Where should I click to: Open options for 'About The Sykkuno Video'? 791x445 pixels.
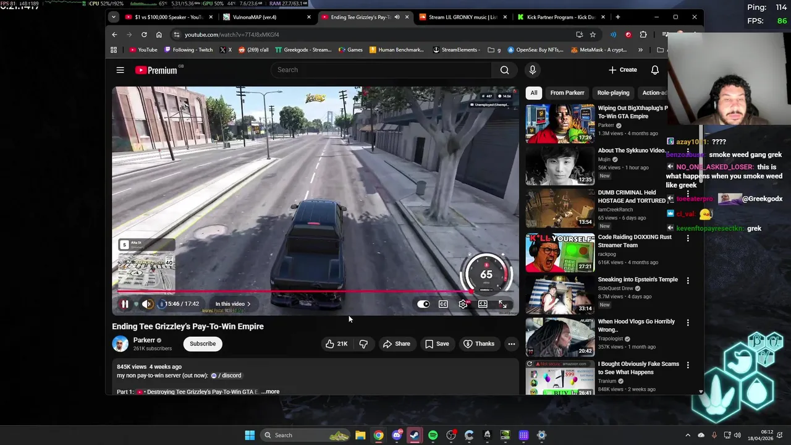click(x=688, y=151)
